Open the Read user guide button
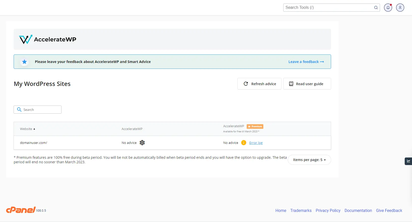This screenshot has width=412, height=222. [307, 84]
